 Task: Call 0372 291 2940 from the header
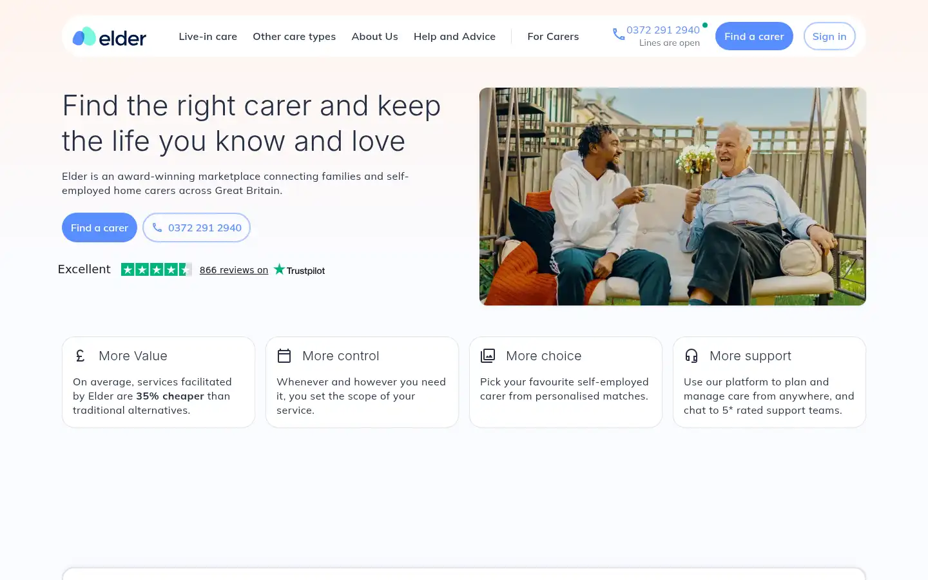(663, 30)
